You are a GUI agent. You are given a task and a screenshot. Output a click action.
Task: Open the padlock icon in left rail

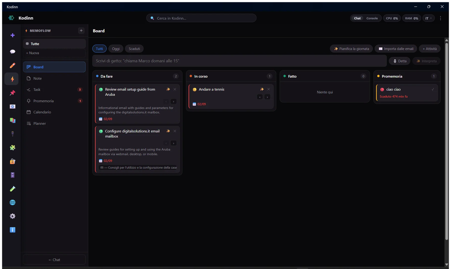tap(12, 161)
